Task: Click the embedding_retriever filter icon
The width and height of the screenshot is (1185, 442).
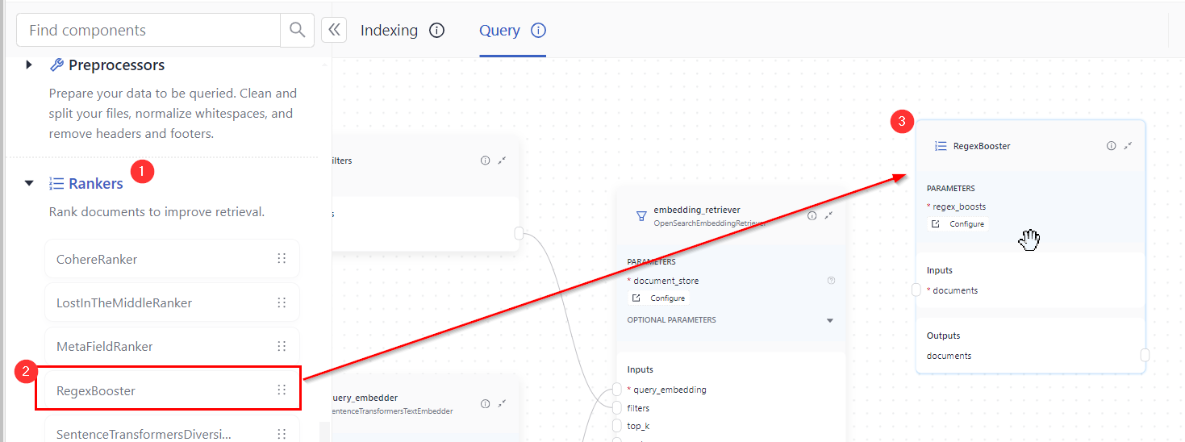Action: (x=641, y=215)
